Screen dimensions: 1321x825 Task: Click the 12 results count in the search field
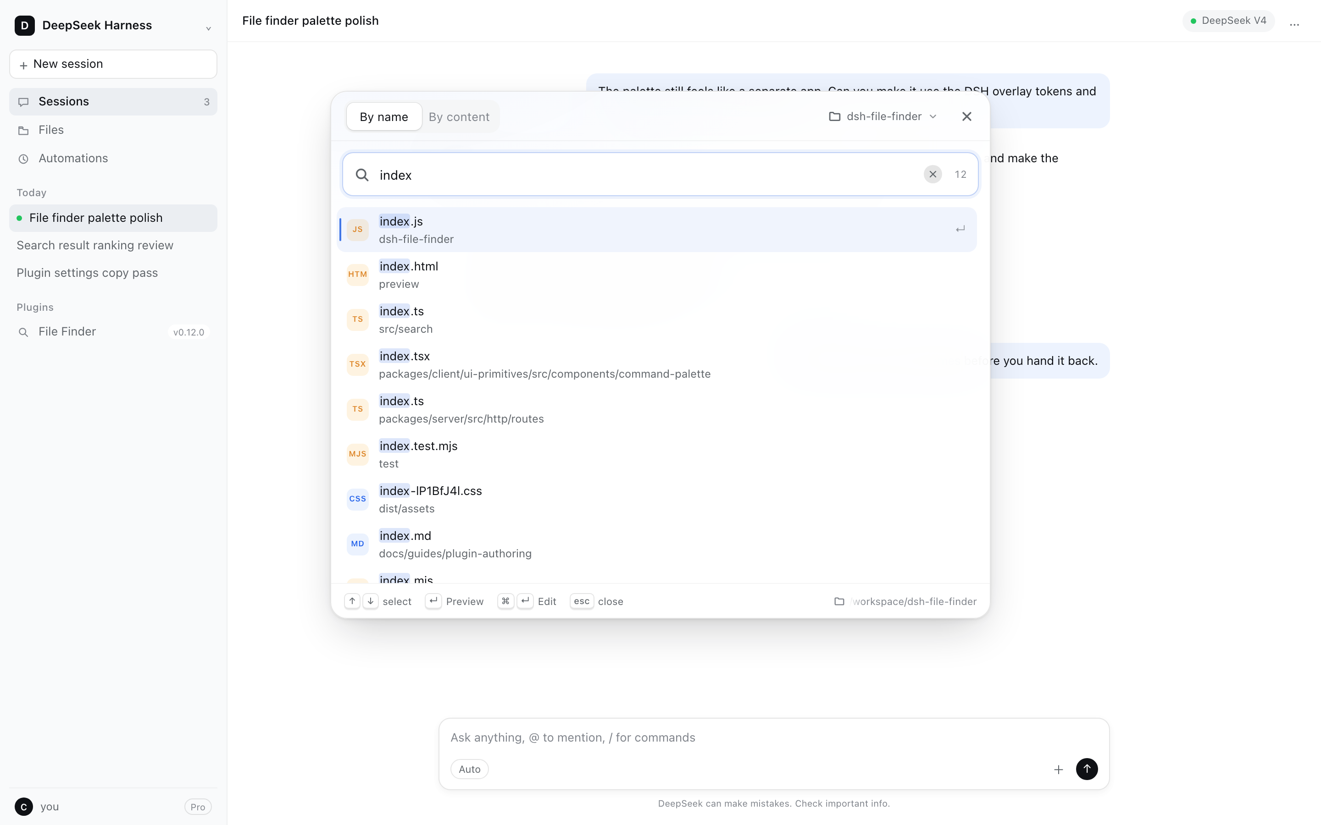pyautogui.click(x=960, y=174)
